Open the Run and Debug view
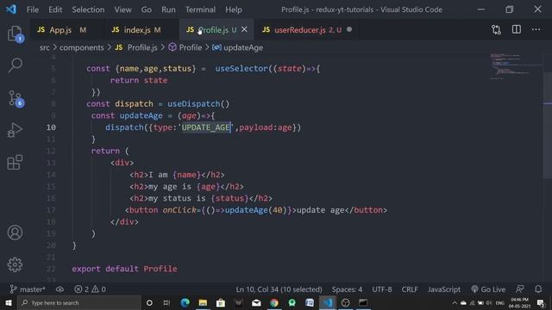The width and height of the screenshot is (552, 310). [15, 130]
